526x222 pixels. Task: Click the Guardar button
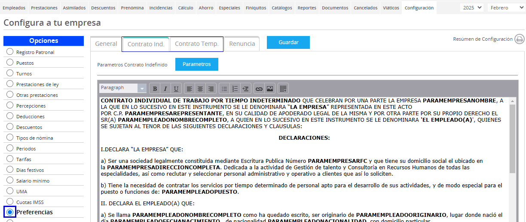pos(288,42)
